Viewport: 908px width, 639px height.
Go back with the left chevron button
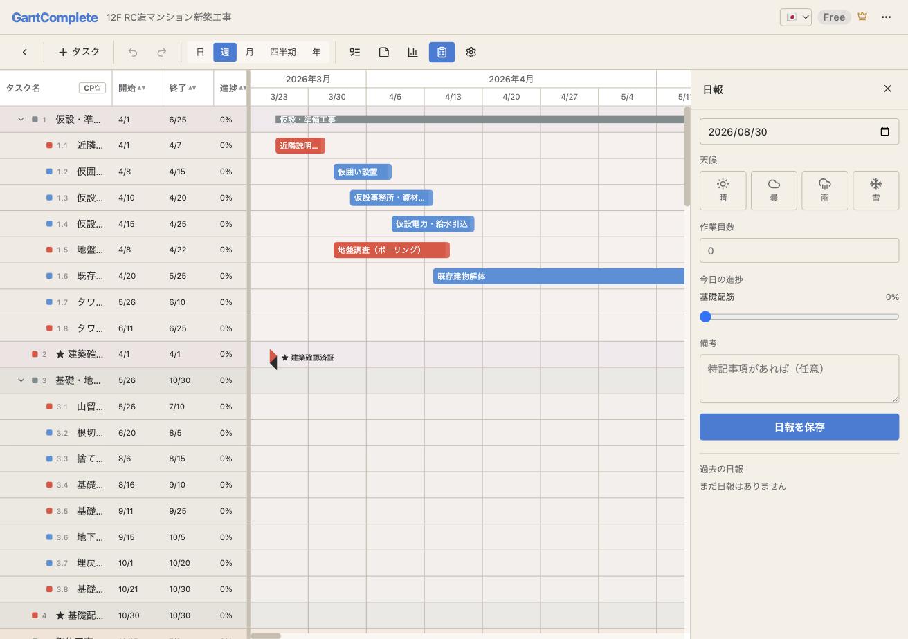click(x=25, y=52)
